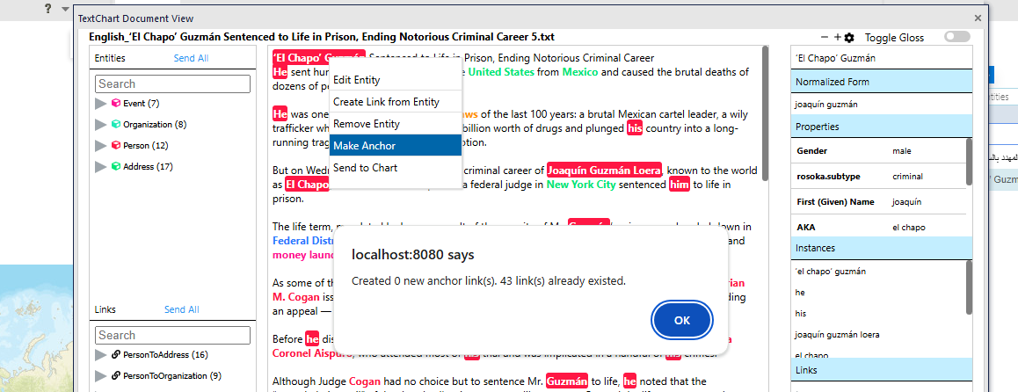The image size is (1018, 392).
Task: Click the Instances section header
Action: click(881, 248)
